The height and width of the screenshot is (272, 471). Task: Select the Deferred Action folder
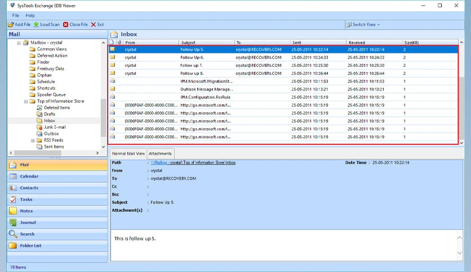click(x=48, y=56)
